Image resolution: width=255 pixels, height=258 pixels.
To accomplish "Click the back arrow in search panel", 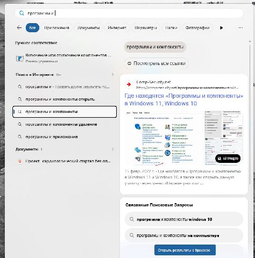I will point(19,27).
